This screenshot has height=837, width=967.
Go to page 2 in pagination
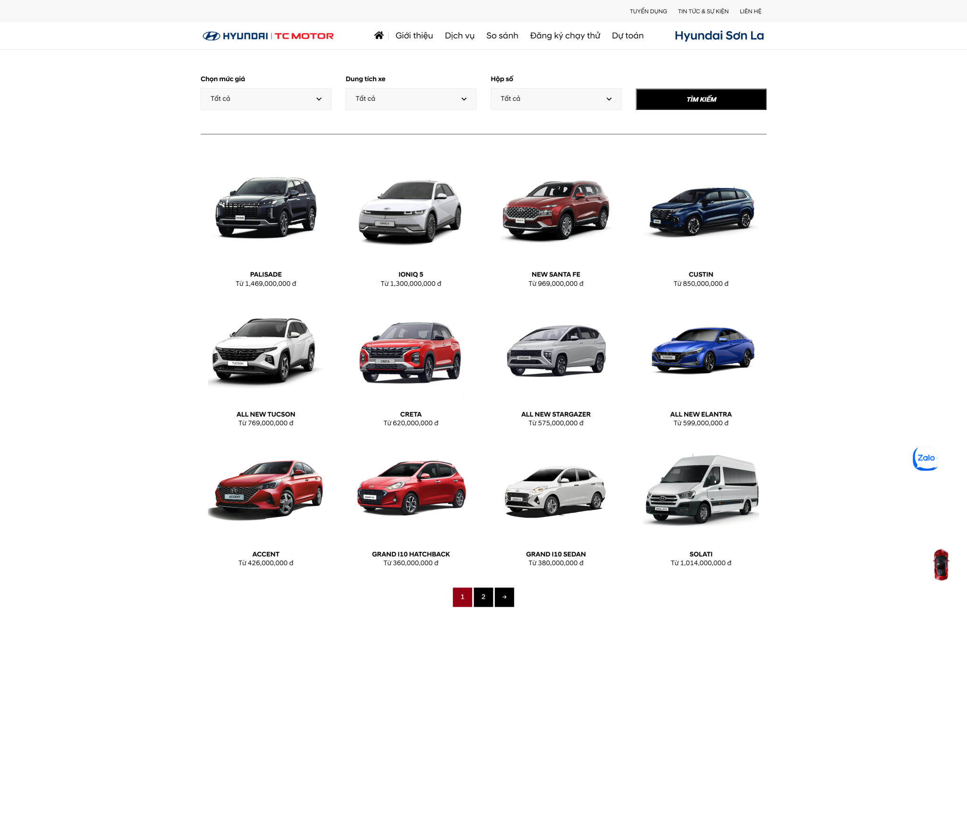pyautogui.click(x=483, y=597)
